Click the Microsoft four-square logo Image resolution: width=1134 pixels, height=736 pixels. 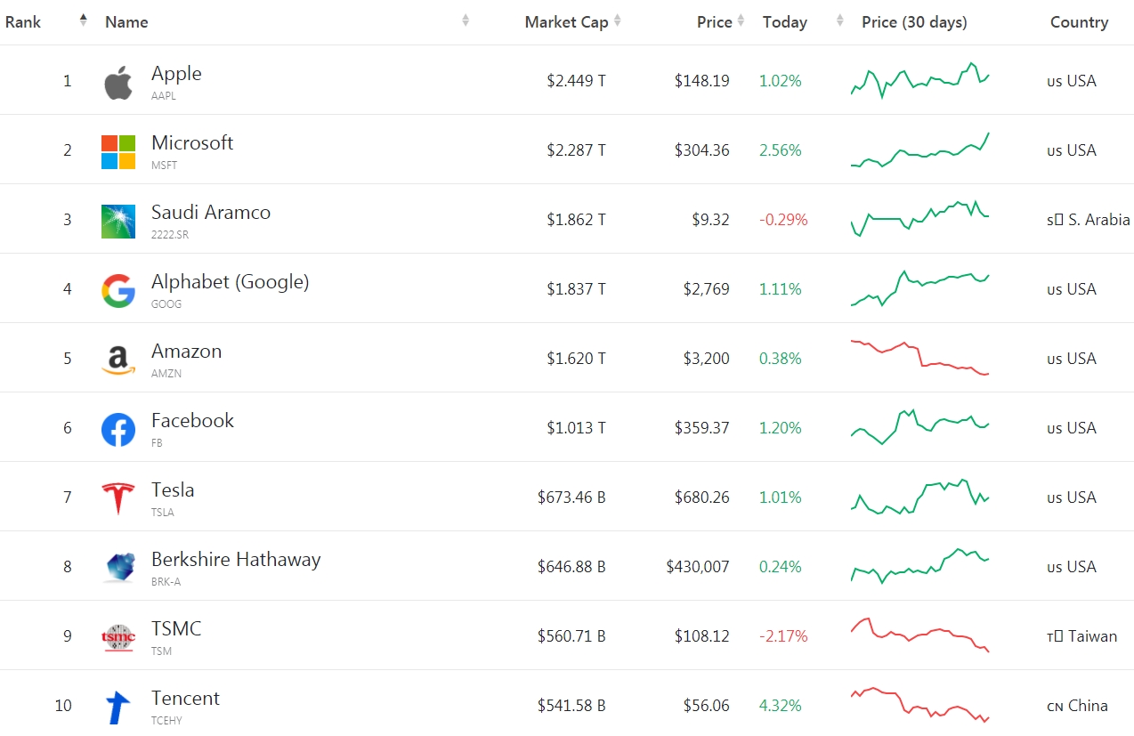(x=118, y=152)
